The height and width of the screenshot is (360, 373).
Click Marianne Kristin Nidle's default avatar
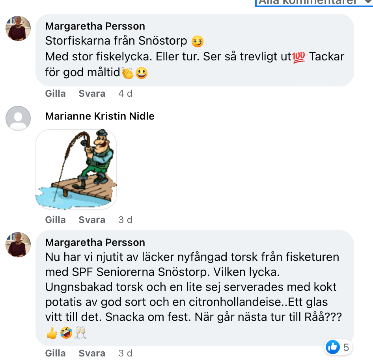pyautogui.click(x=18, y=118)
